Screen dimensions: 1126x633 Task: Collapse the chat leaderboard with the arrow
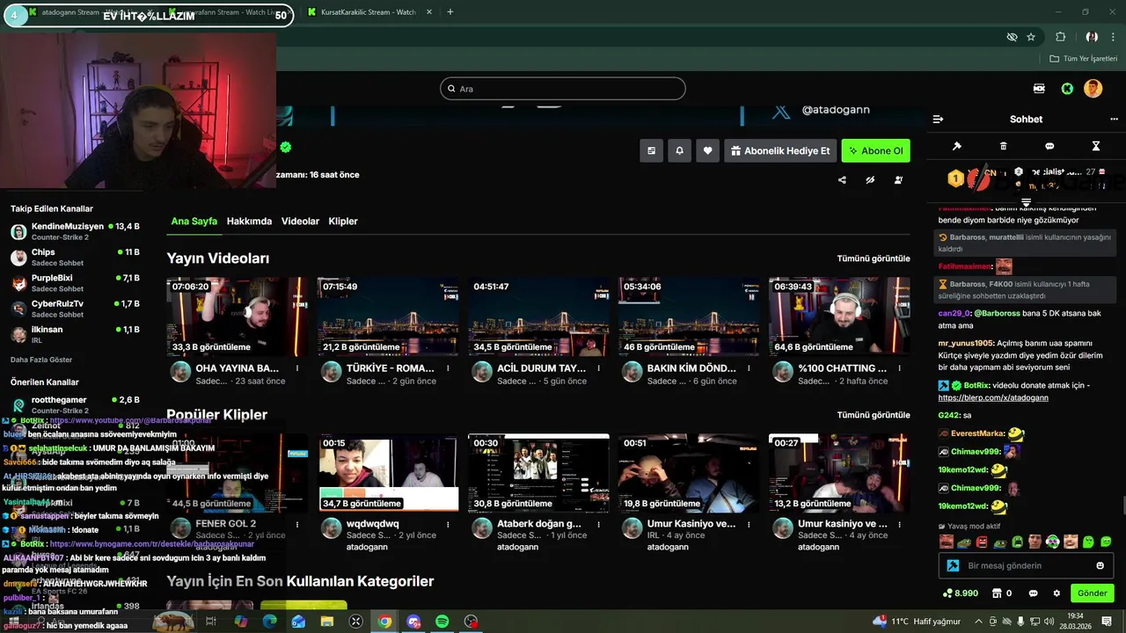click(1026, 203)
